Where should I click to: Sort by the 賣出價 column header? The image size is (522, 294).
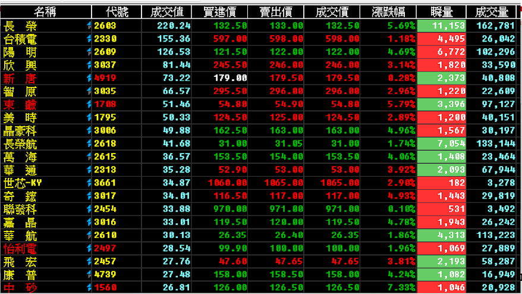point(276,12)
